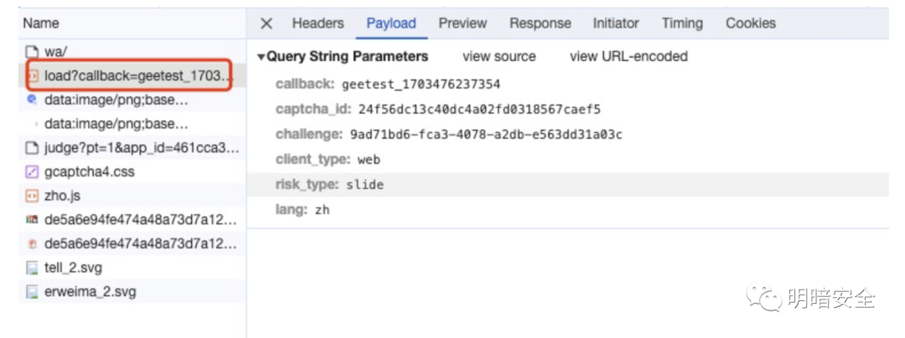
Task: Open the Cookies tab
Action: pyautogui.click(x=751, y=23)
